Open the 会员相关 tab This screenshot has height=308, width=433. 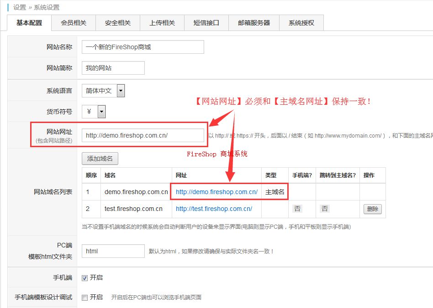coord(74,23)
